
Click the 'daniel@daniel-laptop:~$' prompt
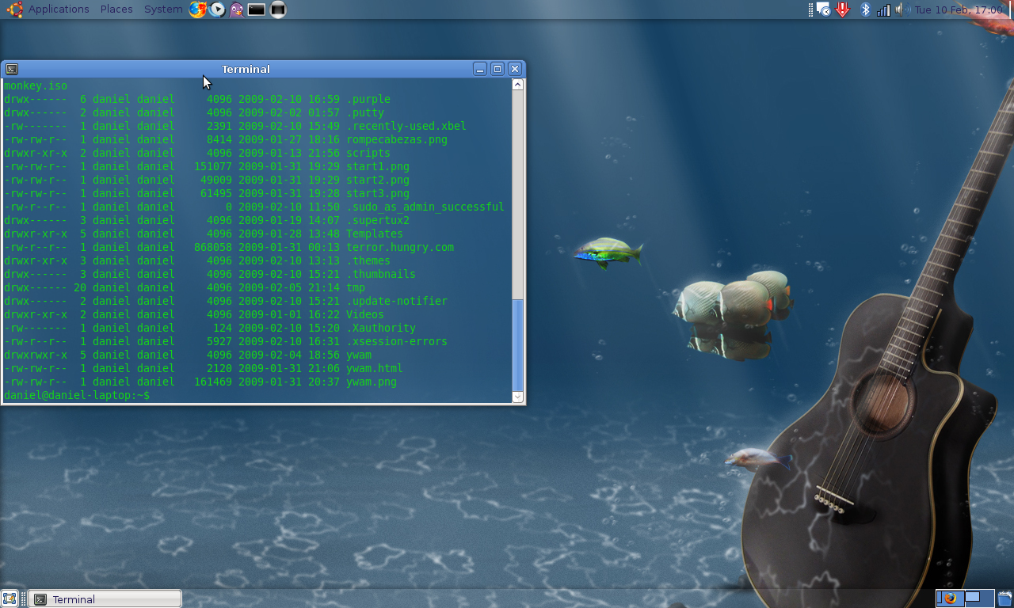[77, 395]
